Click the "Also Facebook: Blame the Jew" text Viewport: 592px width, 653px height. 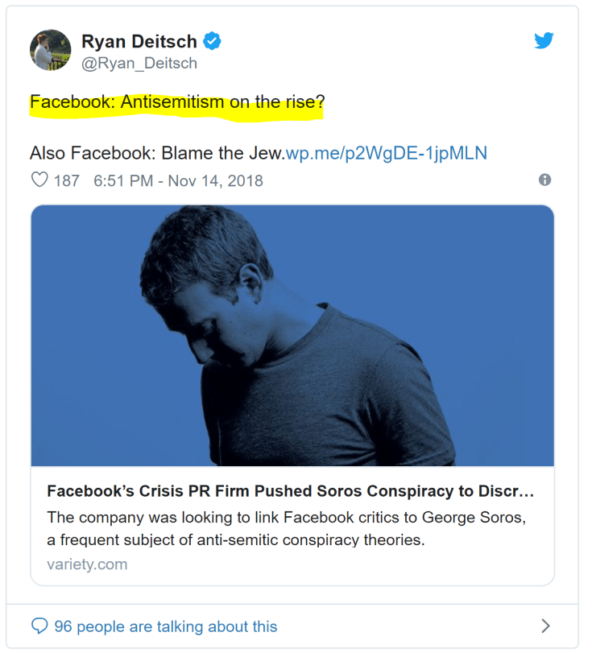click(x=157, y=153)
